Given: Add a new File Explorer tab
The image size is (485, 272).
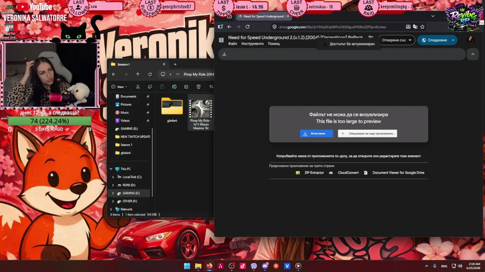Looking at the screenshot, I should (175, 64).
